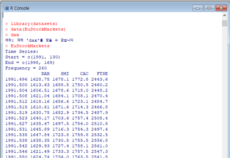Click SMI value 1697.5
230x158 pixels.
point(61,124)
